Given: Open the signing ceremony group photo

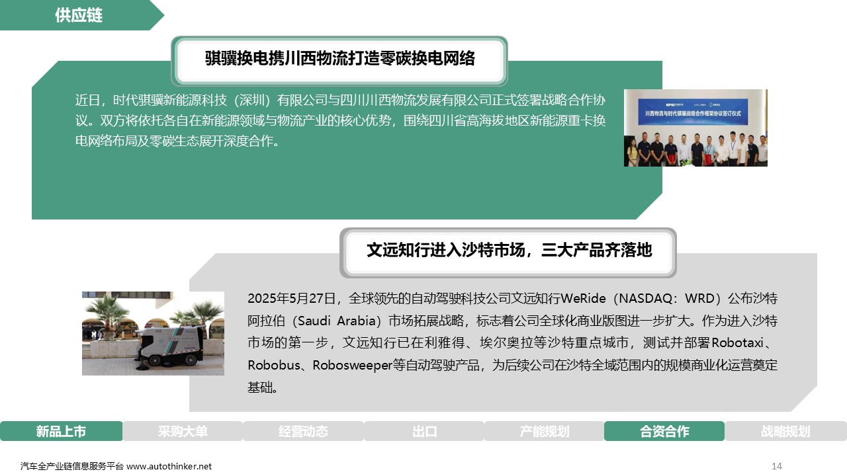Looking at the screenshot, I should click(695, 128).
